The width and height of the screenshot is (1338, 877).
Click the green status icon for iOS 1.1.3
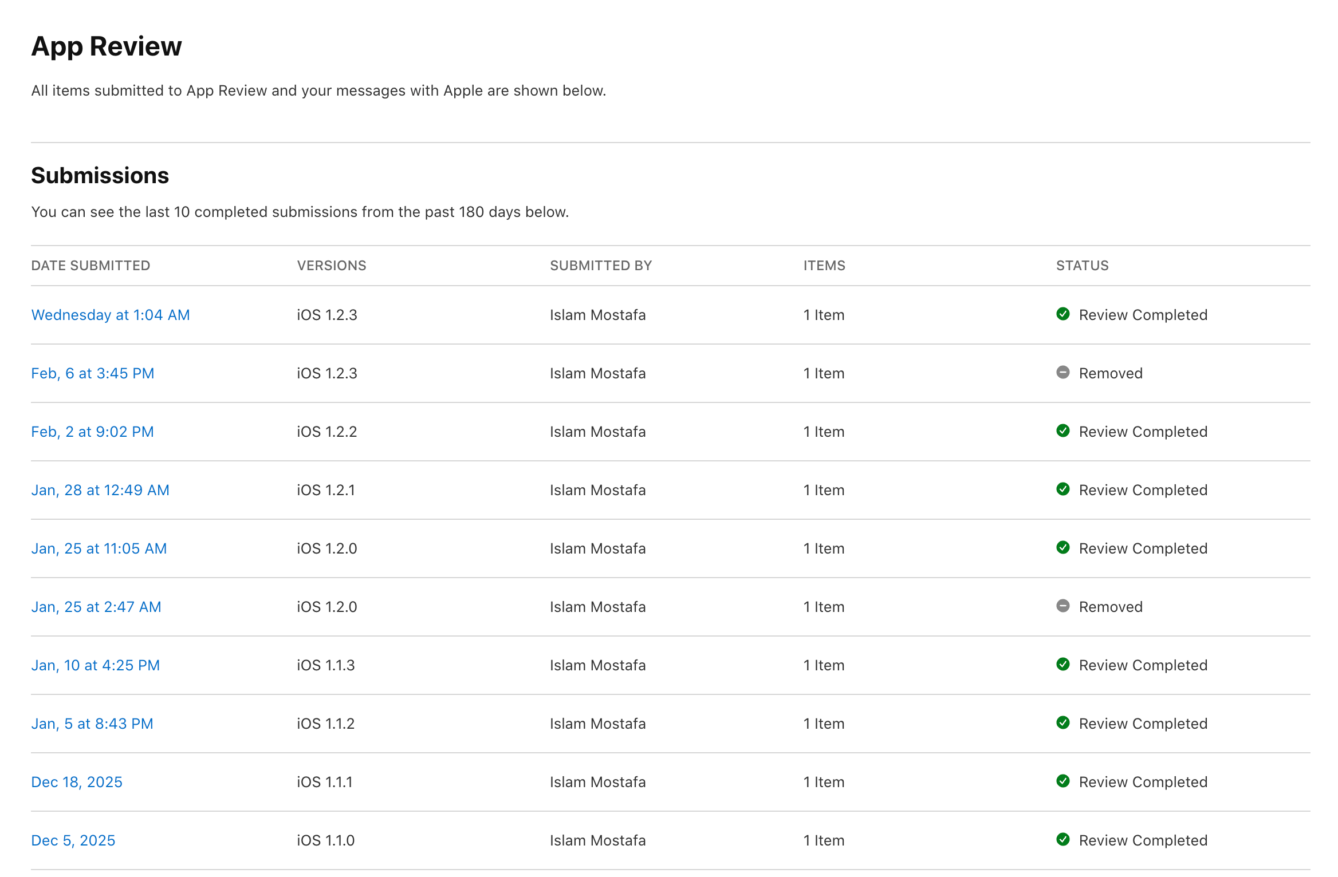[x=1064, y=665]
